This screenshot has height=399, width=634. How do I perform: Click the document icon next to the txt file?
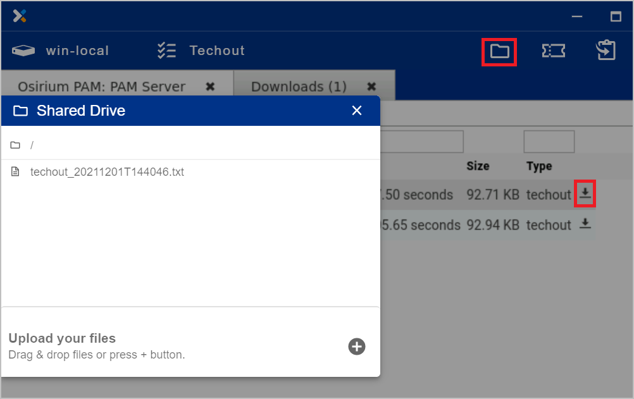point(15,171)
